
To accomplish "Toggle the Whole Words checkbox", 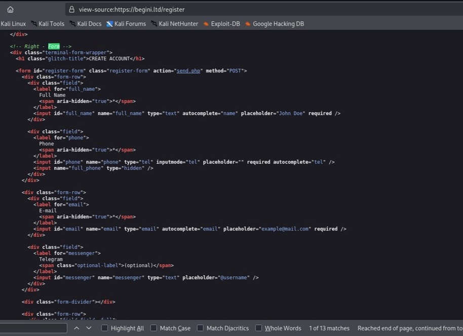I will click(258, 328).
